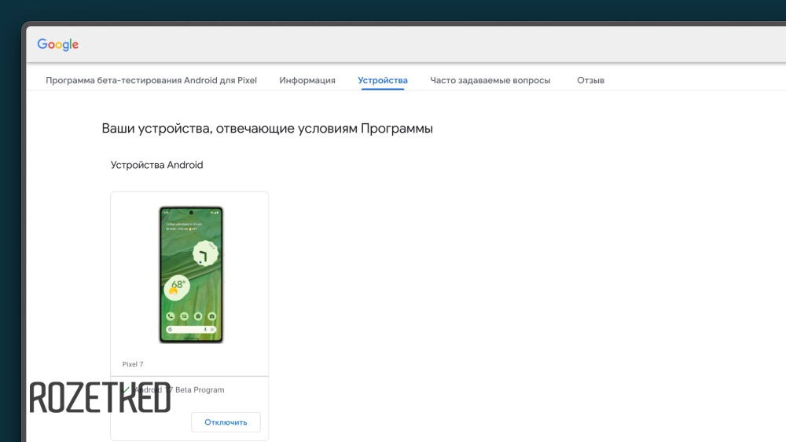Open the Часто задаваемые вопросы tab

click(490, 80)
